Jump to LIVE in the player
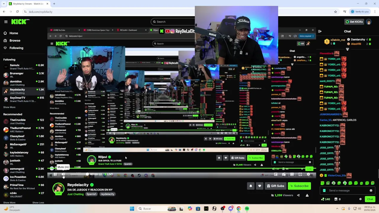Image resolution: width=379 pixels, height=213 pixels. point(108,174)
